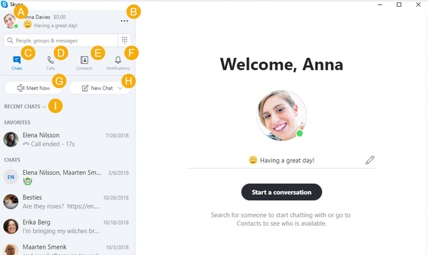Focus the People, groups & messages search field

(x=61, y=41)
